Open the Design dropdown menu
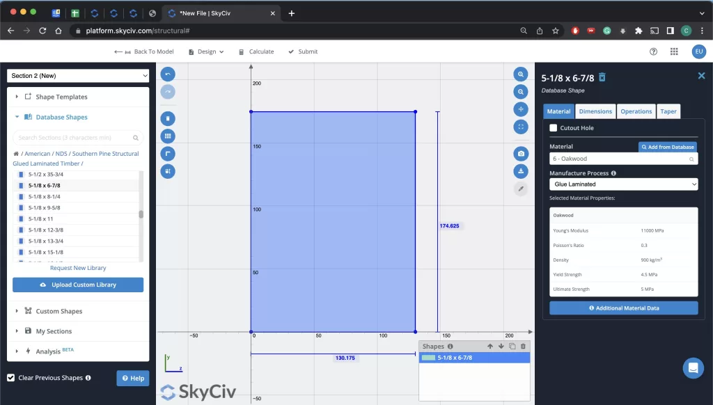Screen dimensions: 713x405 pyautogui.click(x=206, y=51)
